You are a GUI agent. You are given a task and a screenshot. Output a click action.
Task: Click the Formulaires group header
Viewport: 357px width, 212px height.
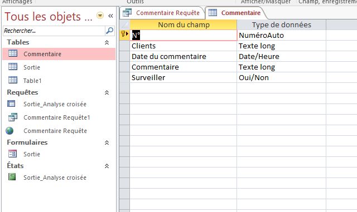[x=27, y=142]
